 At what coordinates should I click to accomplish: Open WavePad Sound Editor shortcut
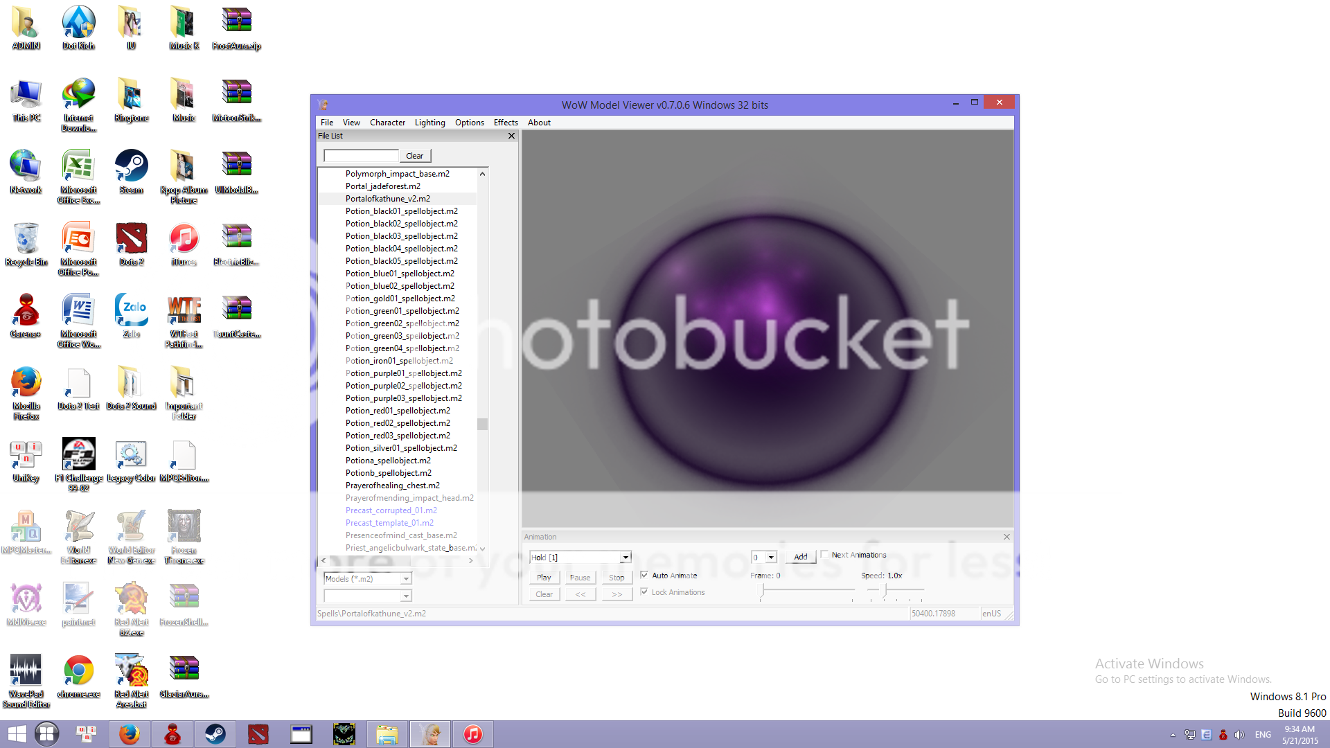26,682
